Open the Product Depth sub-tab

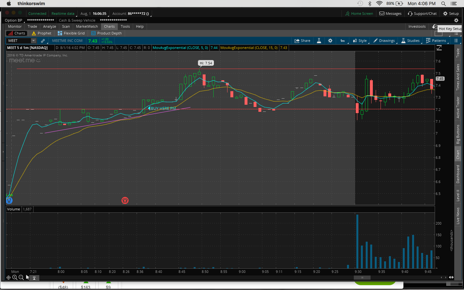[x=107, y=33]
